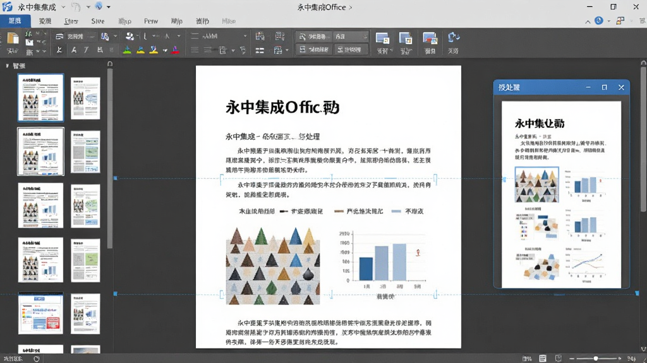647x363 pixels.
Task: Click the blue circular help icon at top right
Action: (599, 21)
